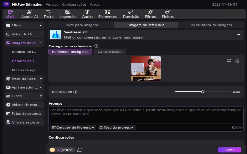
Task: Open Fotos de estoque
Action: (24, 113)
